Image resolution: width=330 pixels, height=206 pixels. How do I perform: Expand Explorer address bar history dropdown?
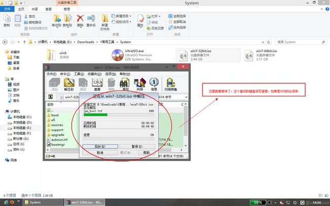pos(263,42)
